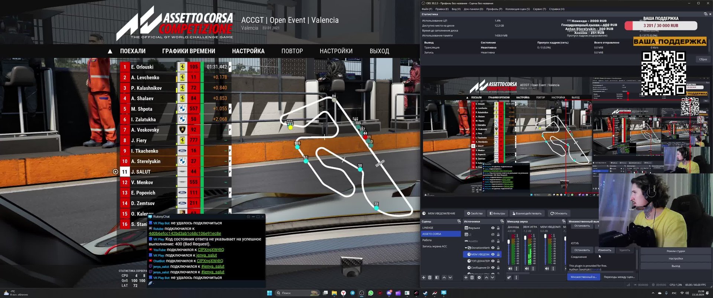Open the Вид (V) menu in OBS
Viewport: 713px width, 298px height.
click(x=456, y=9)
